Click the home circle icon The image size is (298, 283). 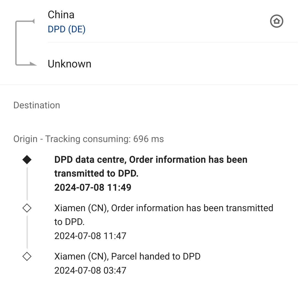click(276, 21)
